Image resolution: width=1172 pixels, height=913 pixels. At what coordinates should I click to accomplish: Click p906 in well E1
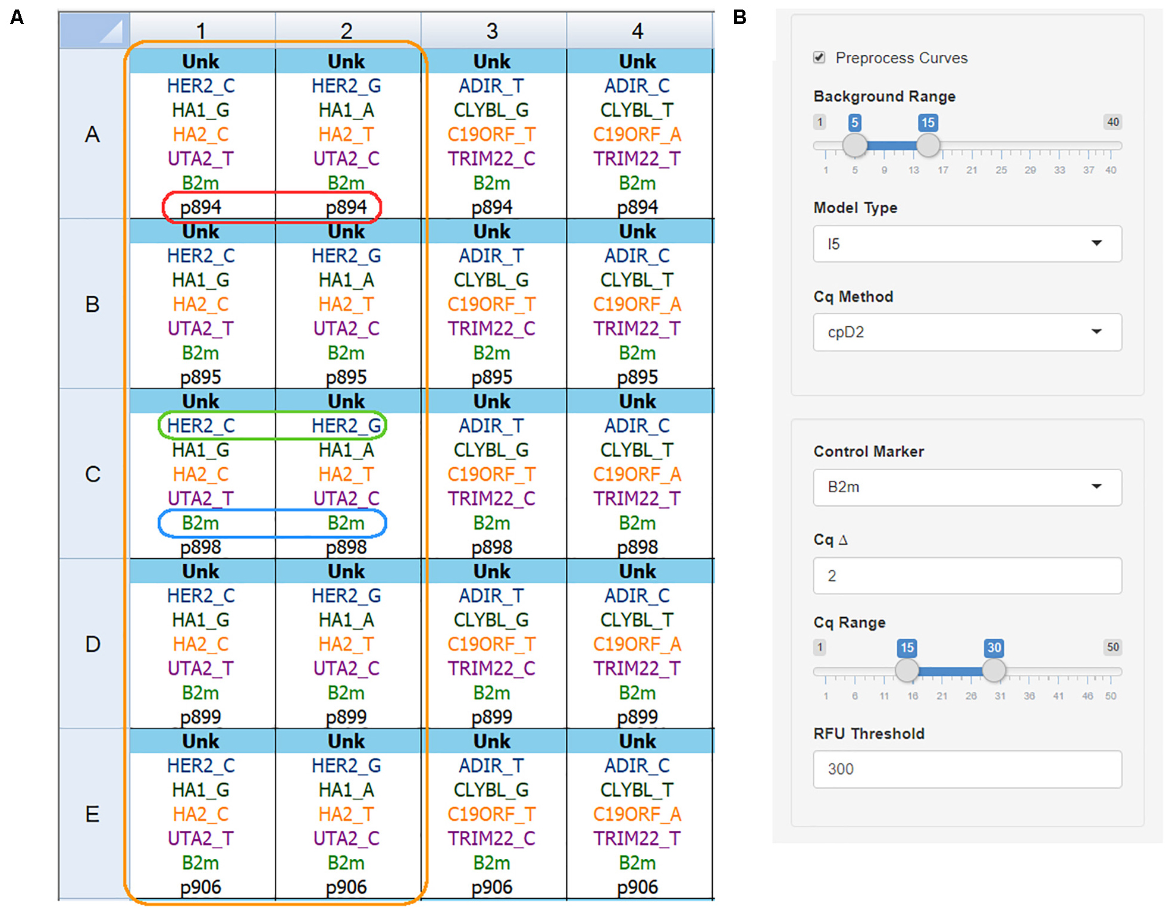tap(201, 887)
